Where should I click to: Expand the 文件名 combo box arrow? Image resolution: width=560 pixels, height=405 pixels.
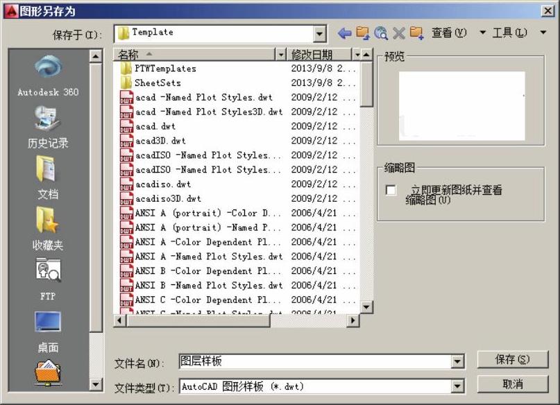pyautogui.click(x=457, y=361)
